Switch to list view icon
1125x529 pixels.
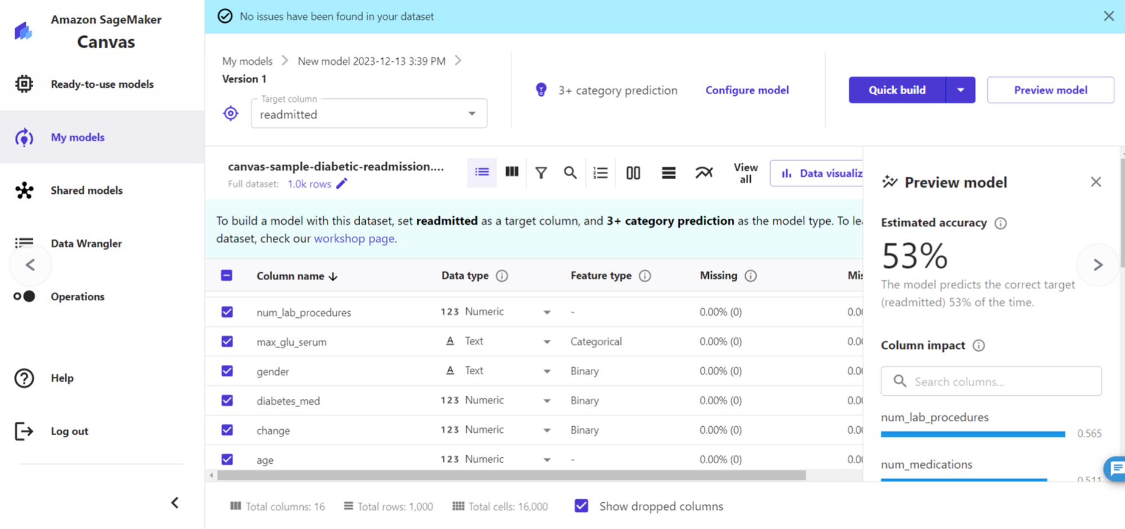[x=482, y=172]
